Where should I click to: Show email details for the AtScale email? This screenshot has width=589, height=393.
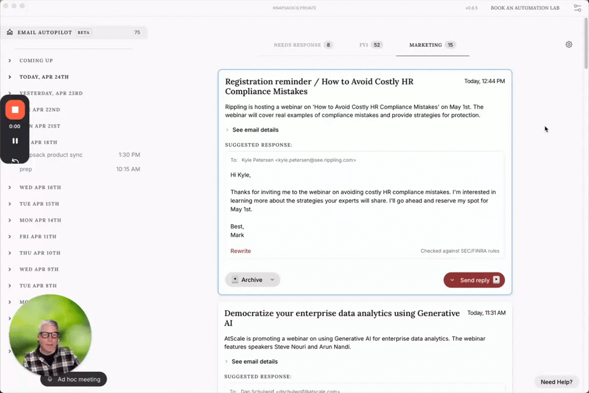(x=251, y=361)
